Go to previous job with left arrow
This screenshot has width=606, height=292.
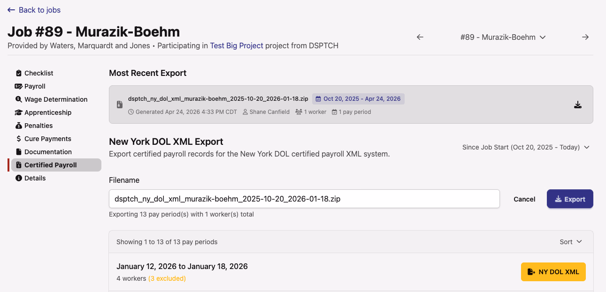(x=420, y=37)
